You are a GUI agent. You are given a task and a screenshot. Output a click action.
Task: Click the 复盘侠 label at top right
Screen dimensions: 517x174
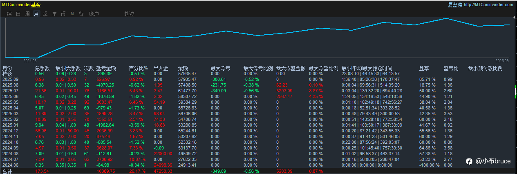click(x=455, y=5)
